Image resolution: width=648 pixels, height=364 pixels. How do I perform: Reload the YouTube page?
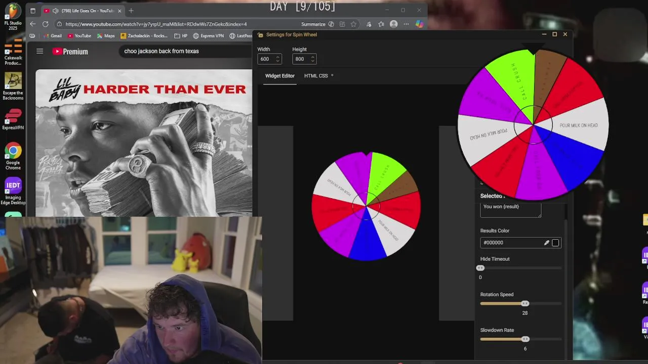pos(46,24)
